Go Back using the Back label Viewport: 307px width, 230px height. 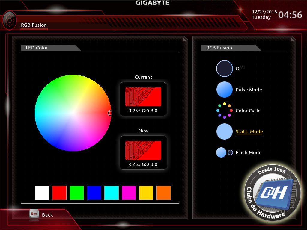(x=47, y=215)
